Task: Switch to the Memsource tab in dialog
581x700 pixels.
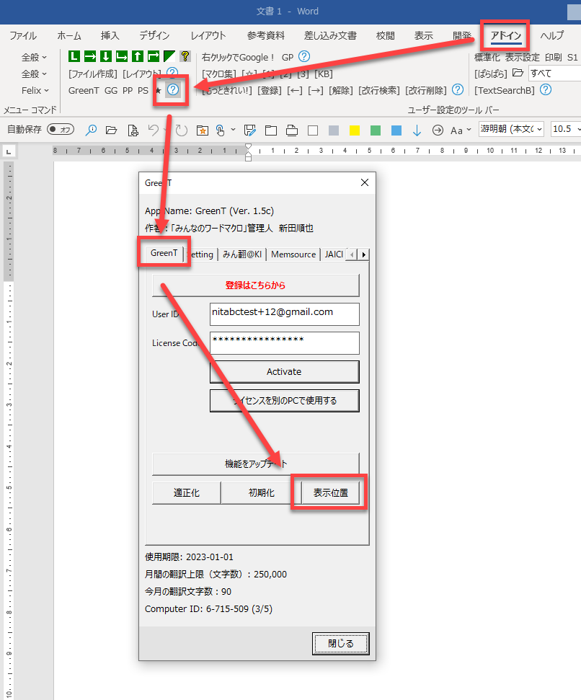Action: pyautogui.click(x=293, y=254)
